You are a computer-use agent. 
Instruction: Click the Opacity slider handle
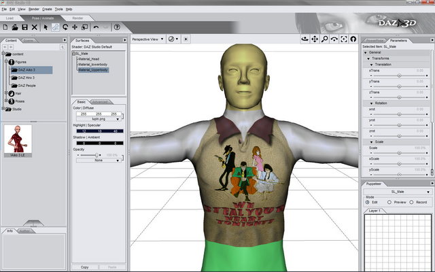(97, 155)
